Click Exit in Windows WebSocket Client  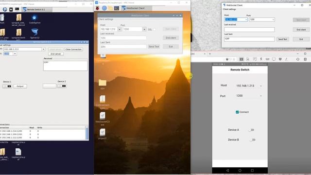coord(301,39)
